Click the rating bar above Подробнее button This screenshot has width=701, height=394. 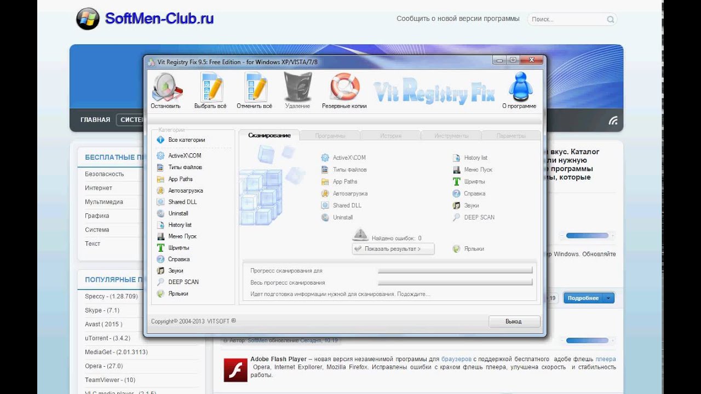click(x=587, y=235)
